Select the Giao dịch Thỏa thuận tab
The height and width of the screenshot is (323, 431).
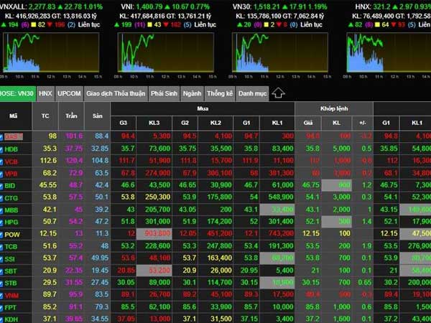click(115, 93)
